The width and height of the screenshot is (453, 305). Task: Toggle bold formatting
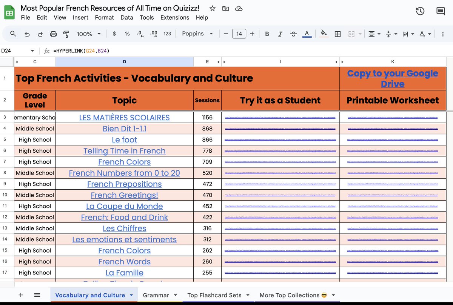[x=267, y=34]
